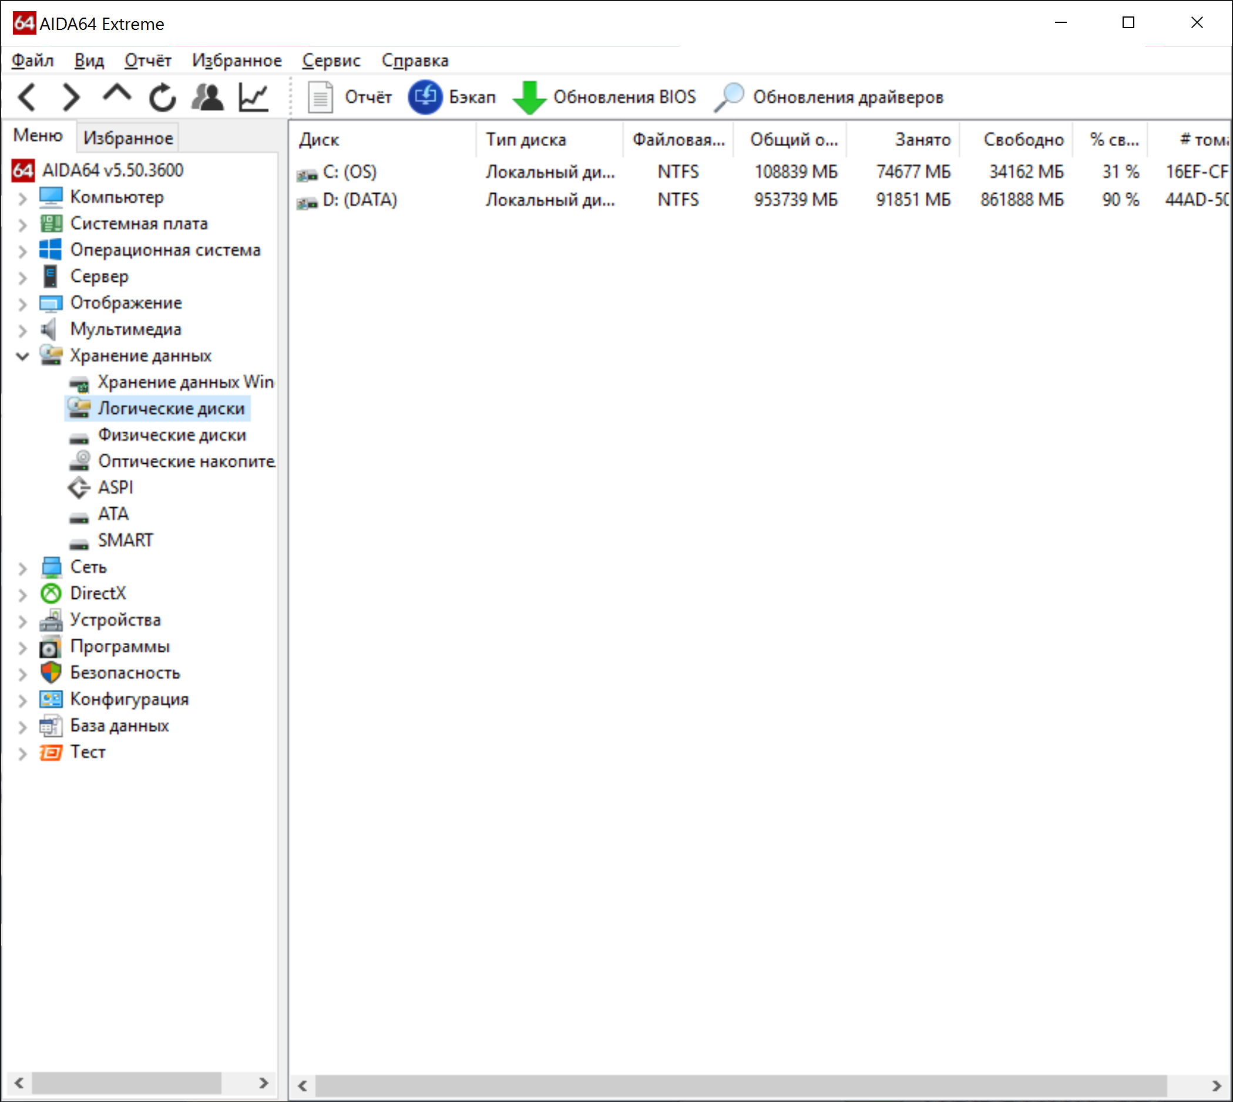Select the Безопасность tree node

tap(125, 673)
